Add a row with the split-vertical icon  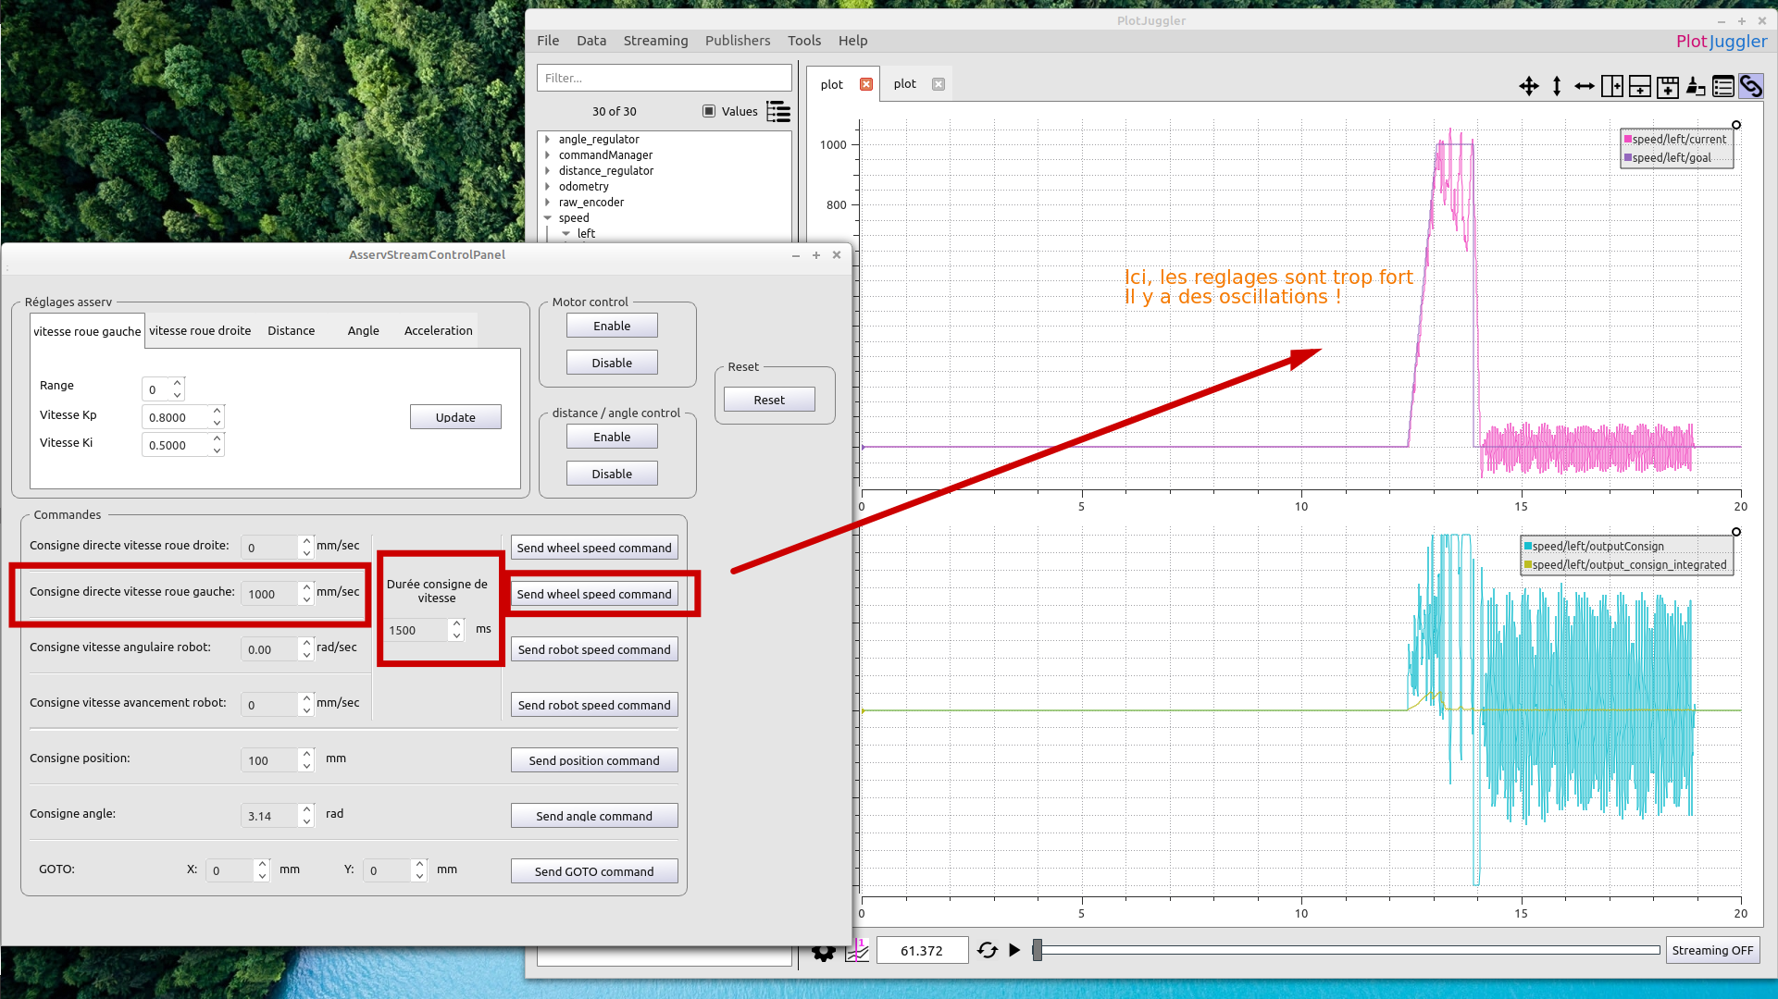coord(1640,86)
